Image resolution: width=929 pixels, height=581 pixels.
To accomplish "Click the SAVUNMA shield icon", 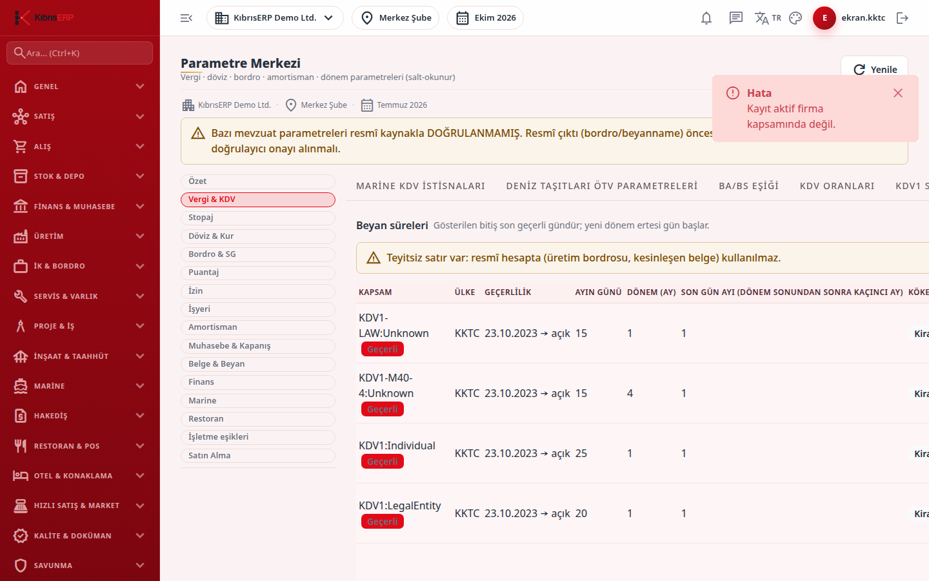I will pos(21,566).
